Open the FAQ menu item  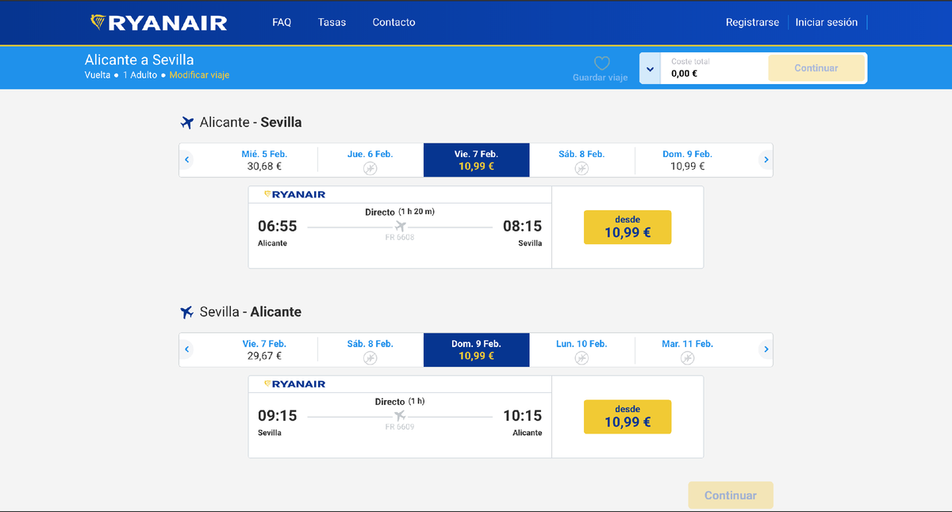(x=282, y=22)
